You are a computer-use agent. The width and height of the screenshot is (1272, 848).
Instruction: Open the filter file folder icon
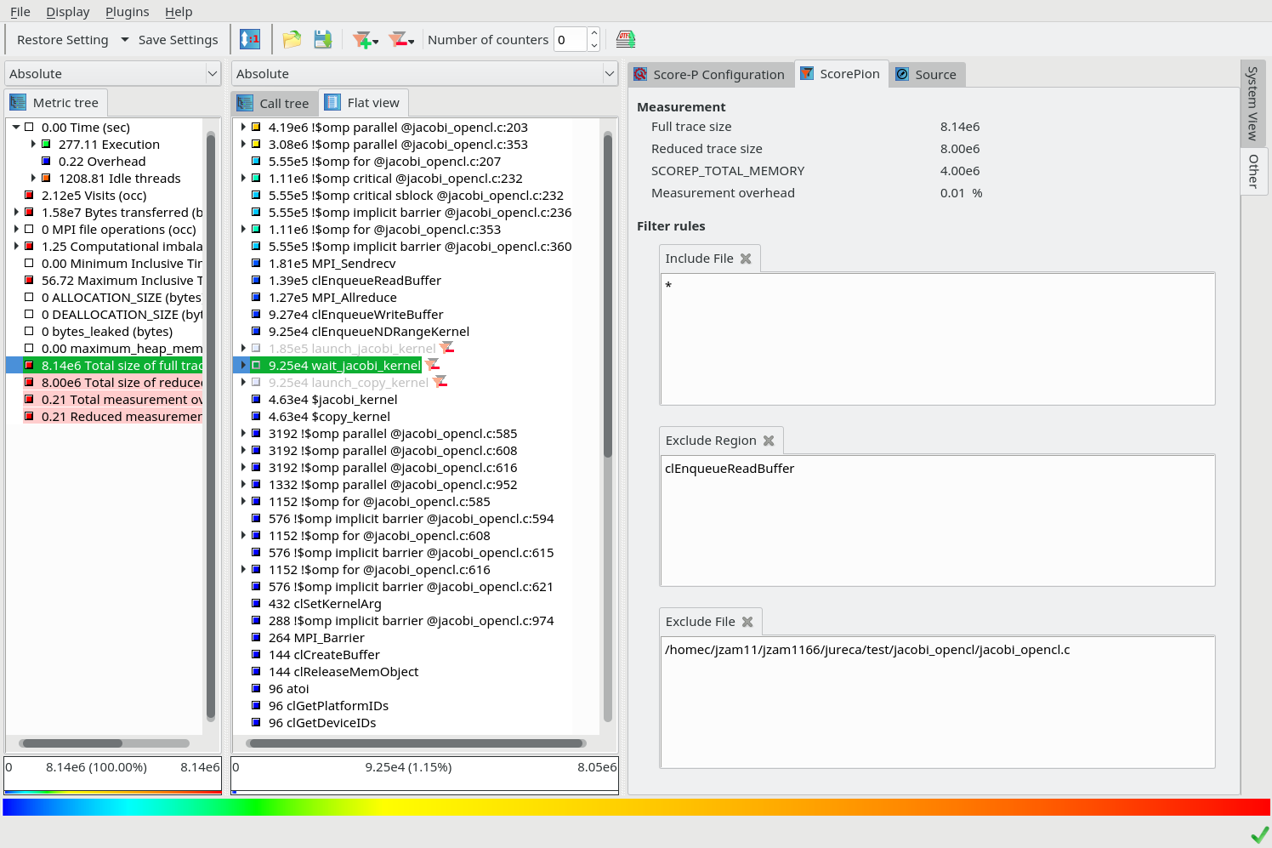click(292, 39)
